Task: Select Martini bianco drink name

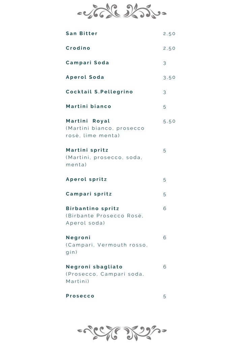Action: point(88,106)
